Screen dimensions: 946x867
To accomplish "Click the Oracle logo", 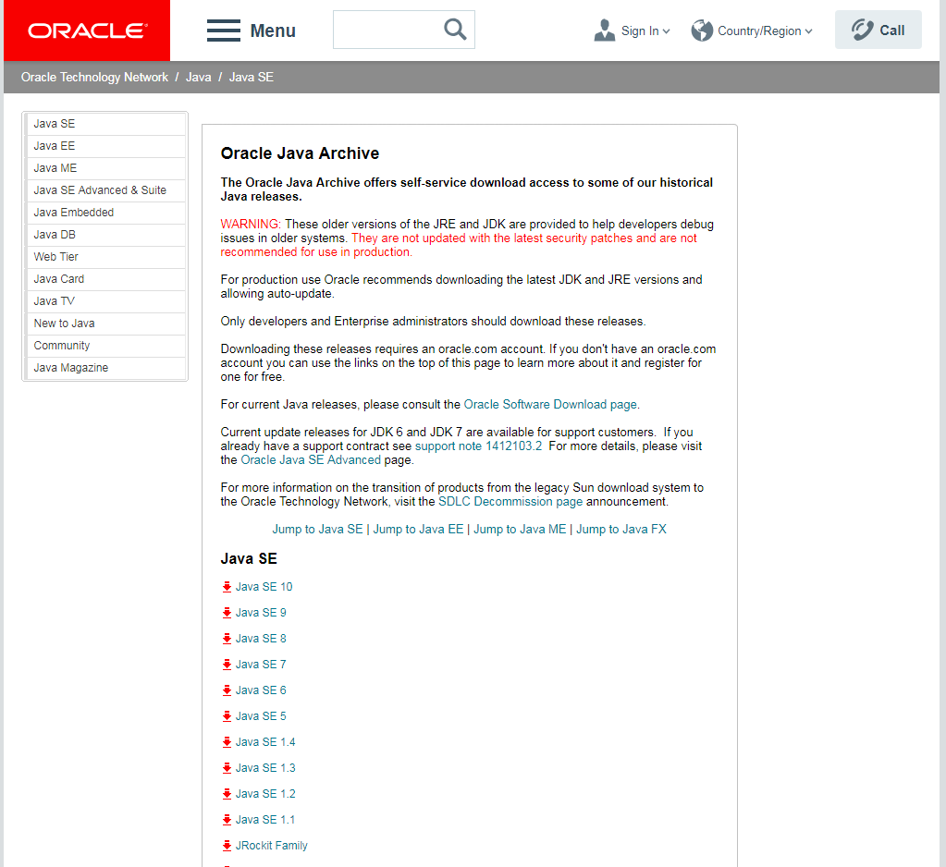I will [87, 31].
